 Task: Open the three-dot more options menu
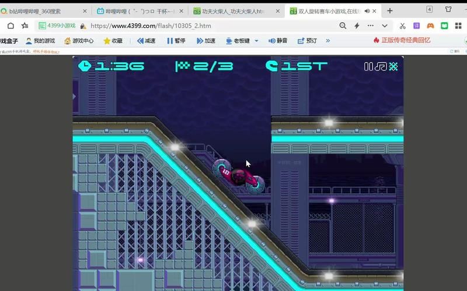point(371,26)
